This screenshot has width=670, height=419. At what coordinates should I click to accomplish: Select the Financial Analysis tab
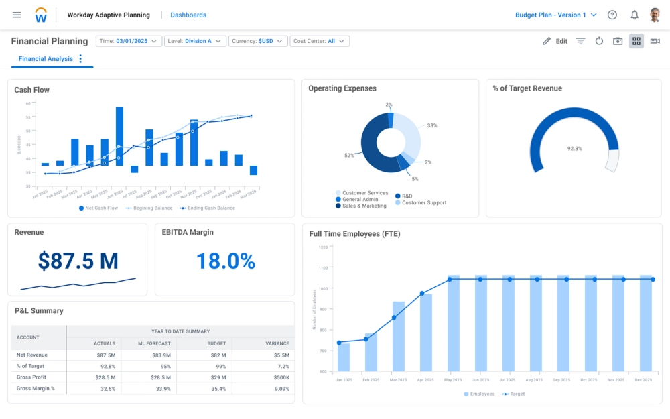pos(46,59)
